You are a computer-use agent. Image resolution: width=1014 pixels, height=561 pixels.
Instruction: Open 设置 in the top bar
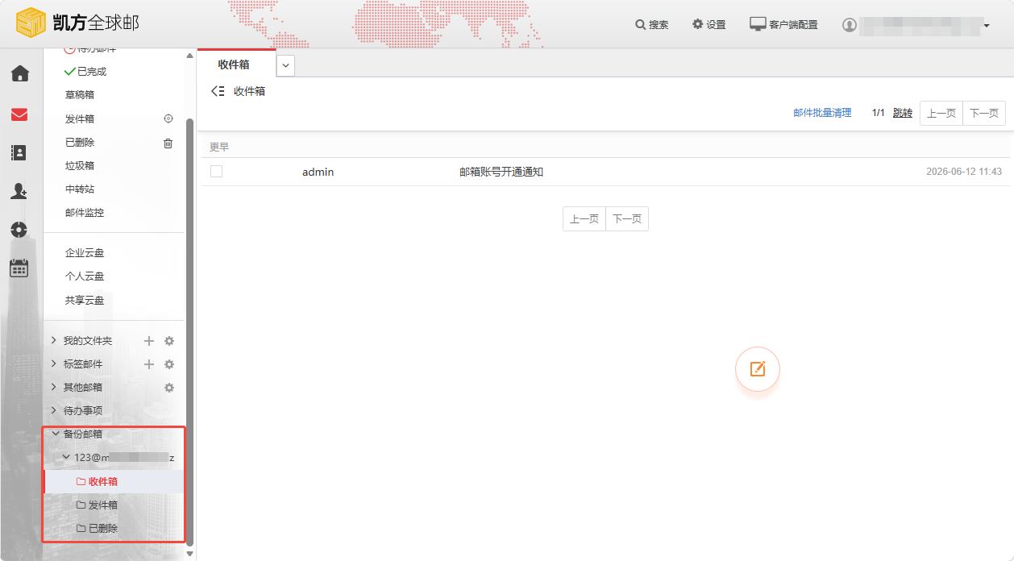click(709, 25)
